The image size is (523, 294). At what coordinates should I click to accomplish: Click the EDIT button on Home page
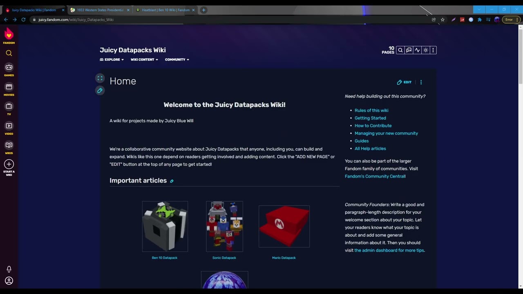404,82
